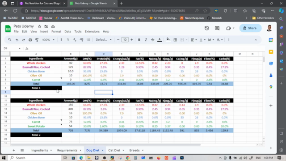Open Google Calendar side panel icon
The image size is (286, 161).
pos(271,40)
